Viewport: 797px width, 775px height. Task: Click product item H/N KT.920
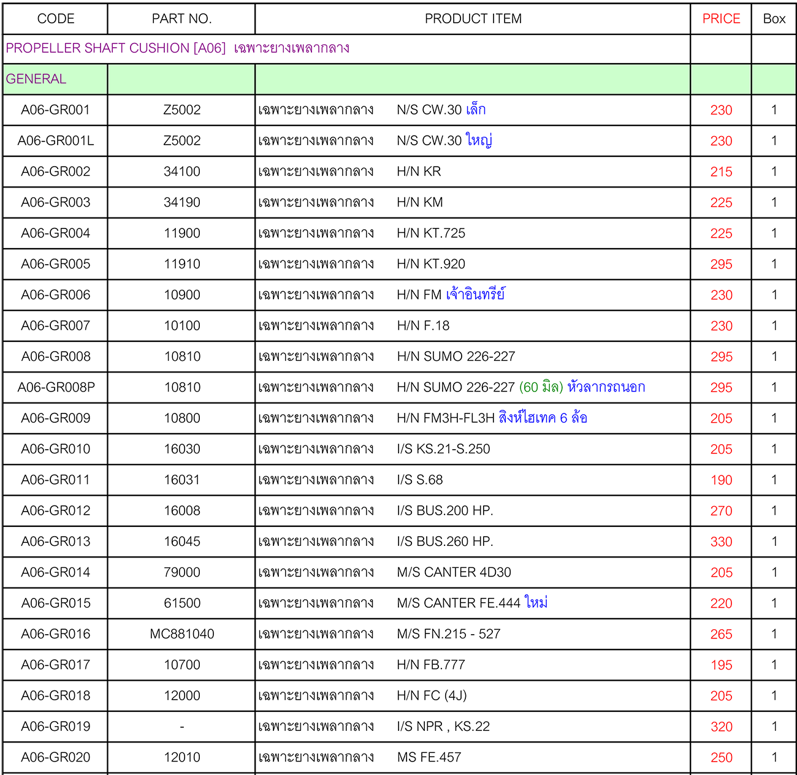pyautogui.click(x=431, y=264)
